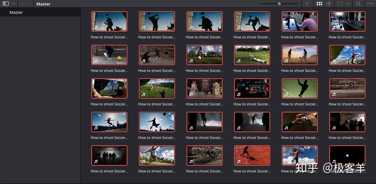Select clip of kids by brick wall
This screenshot has height=184, width=376.
(157, 55)
